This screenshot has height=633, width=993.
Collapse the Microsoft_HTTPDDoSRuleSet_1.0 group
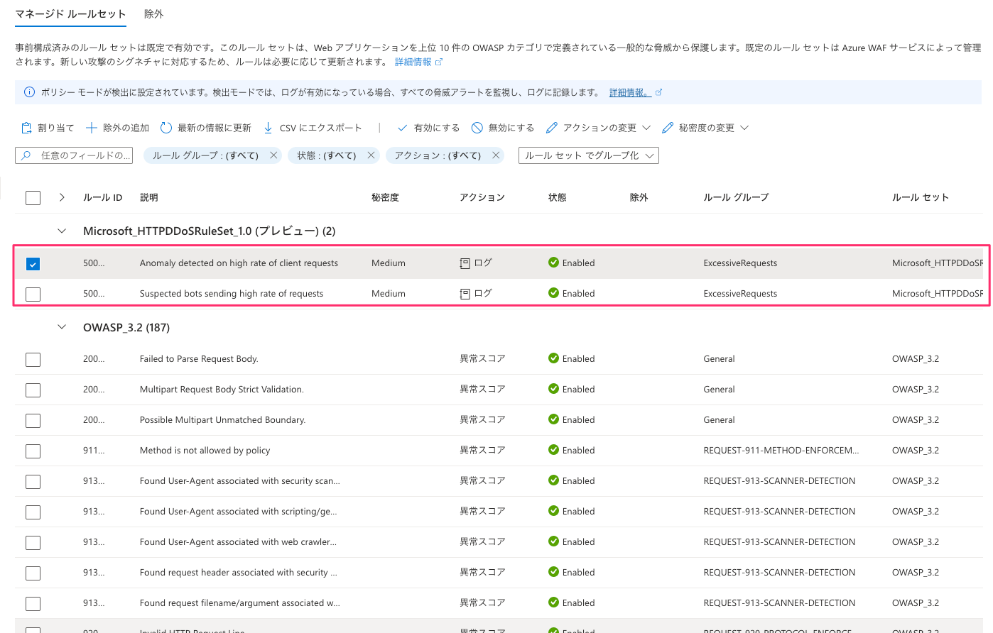pyautogui.click(x=61, y=231)
